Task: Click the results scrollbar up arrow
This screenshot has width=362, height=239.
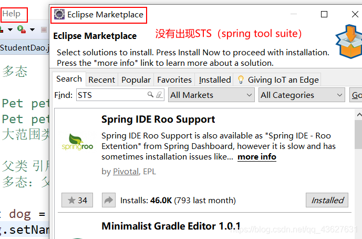Action: tap(359, 115)
